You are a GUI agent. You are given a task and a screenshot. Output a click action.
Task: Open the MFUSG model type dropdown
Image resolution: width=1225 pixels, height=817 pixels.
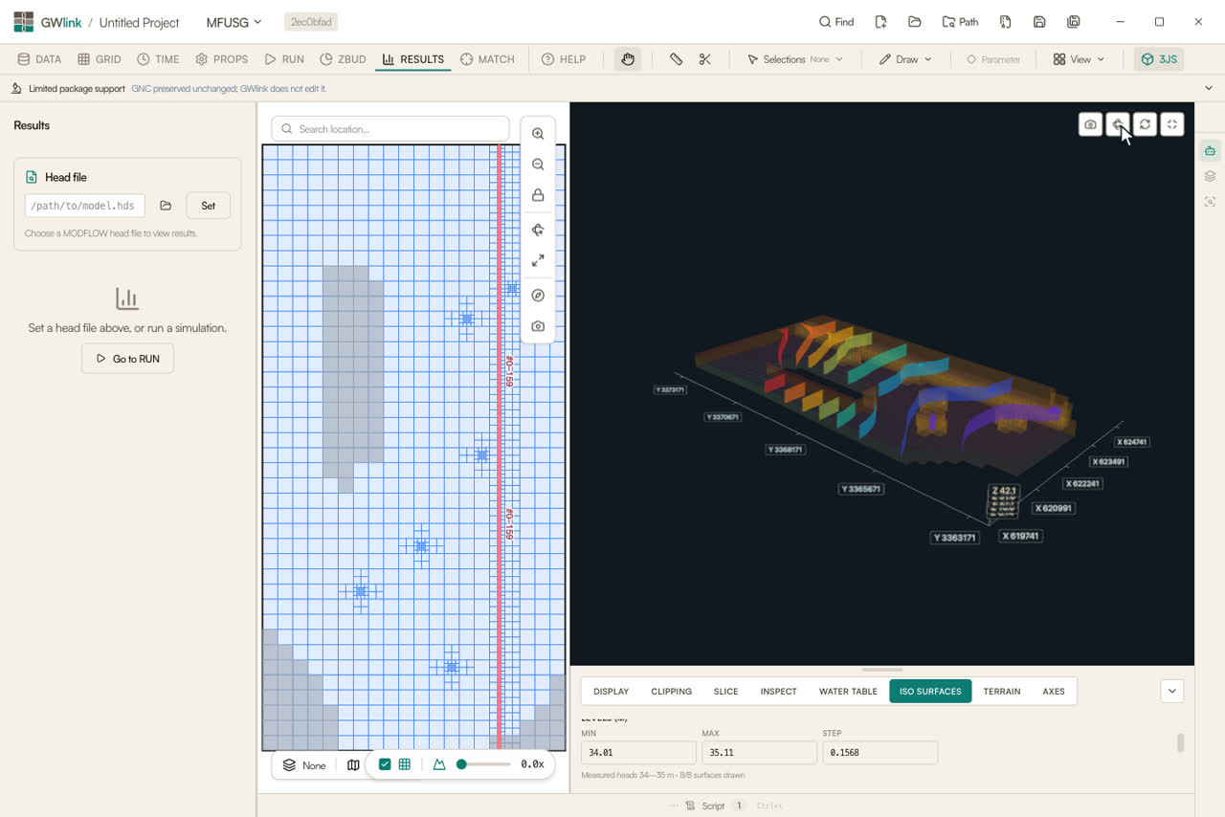click(x=234, y=22)
